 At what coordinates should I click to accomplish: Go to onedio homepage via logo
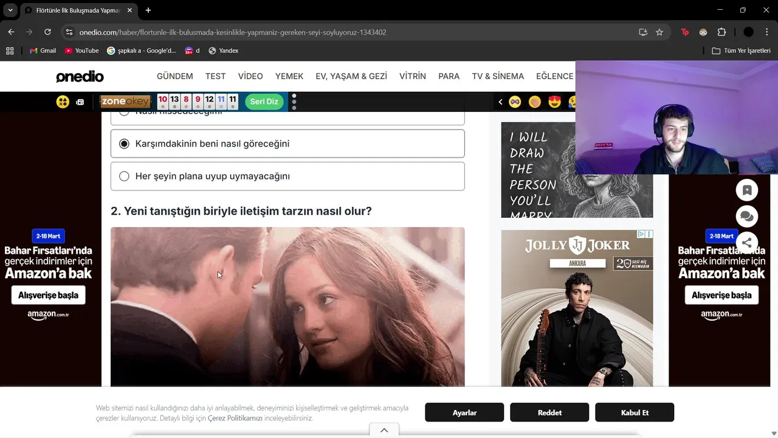(80, 77)
